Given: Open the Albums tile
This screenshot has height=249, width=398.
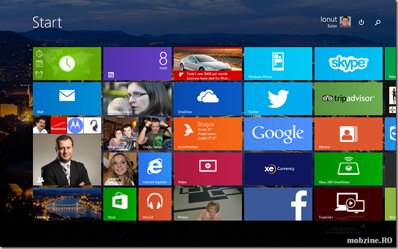Looking at the screenshot, I should coord(348,134).
